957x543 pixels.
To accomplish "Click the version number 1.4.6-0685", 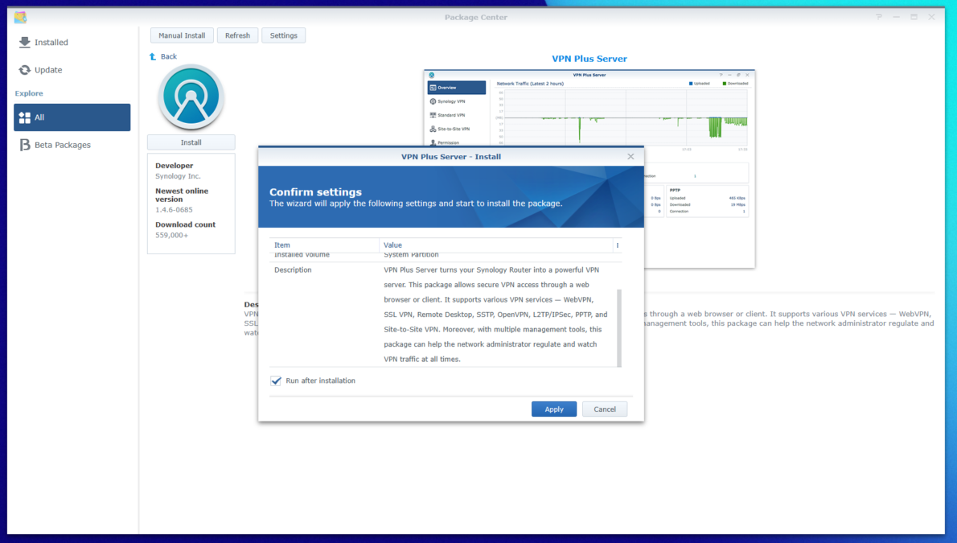I will (174, 209).
